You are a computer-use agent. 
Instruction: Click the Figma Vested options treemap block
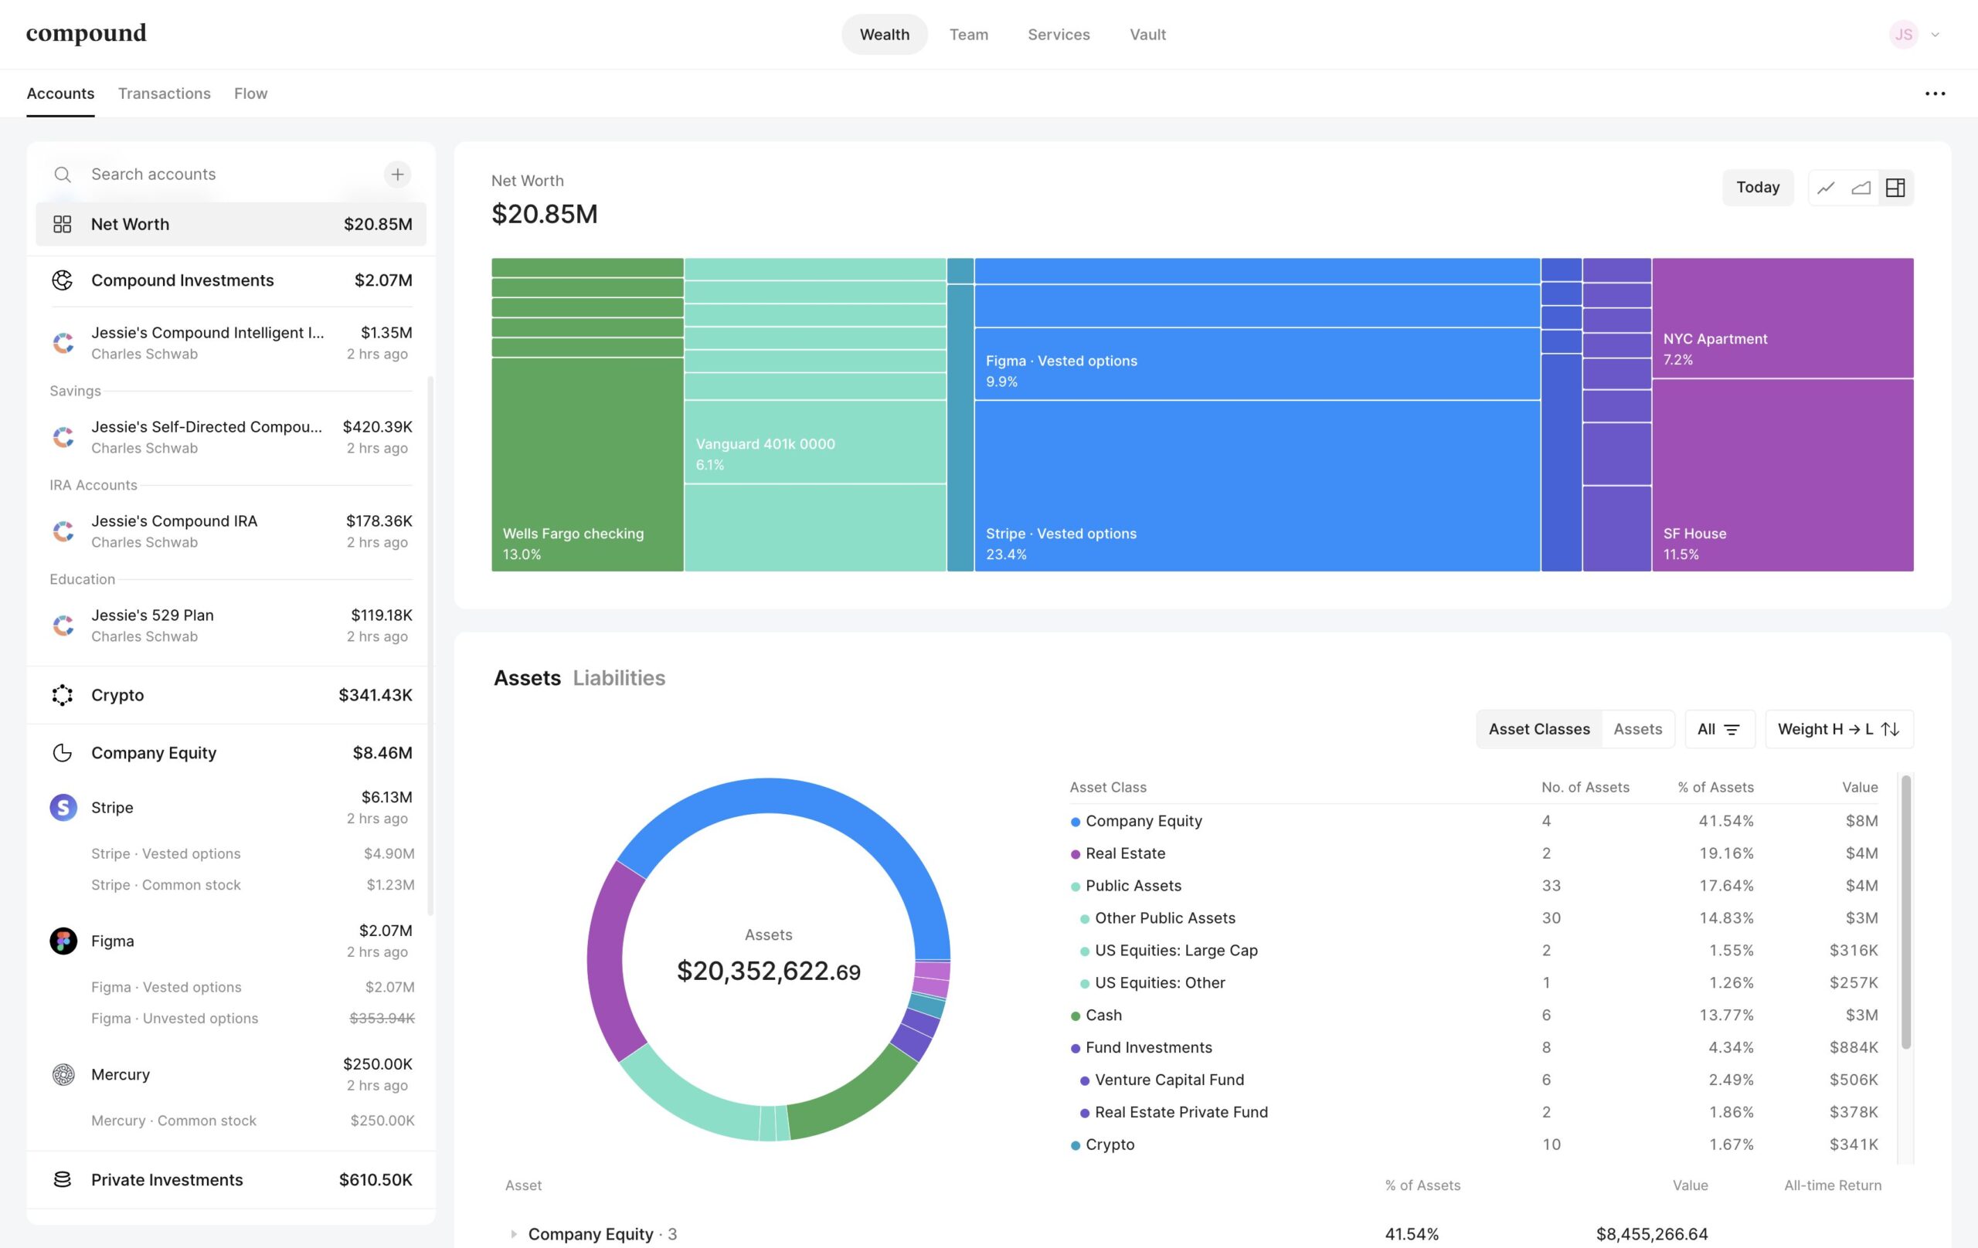(1257, 365)
